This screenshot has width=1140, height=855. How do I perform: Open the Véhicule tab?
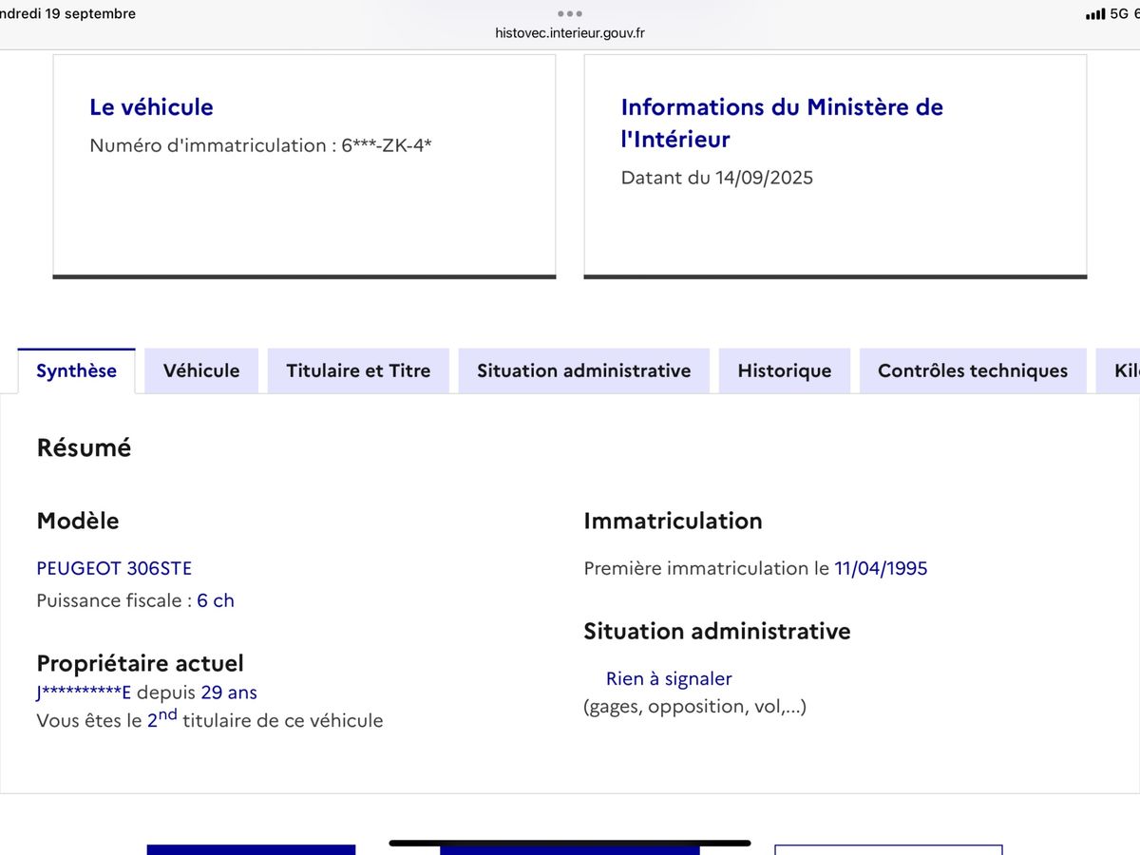pos(201,370)
